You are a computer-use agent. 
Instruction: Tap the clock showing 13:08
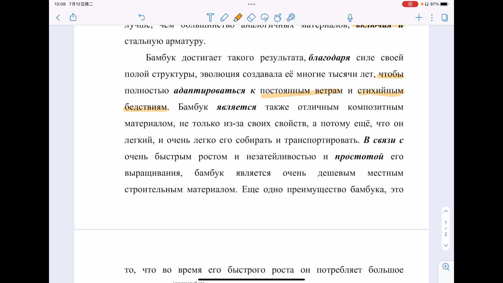tap(60, 4)
